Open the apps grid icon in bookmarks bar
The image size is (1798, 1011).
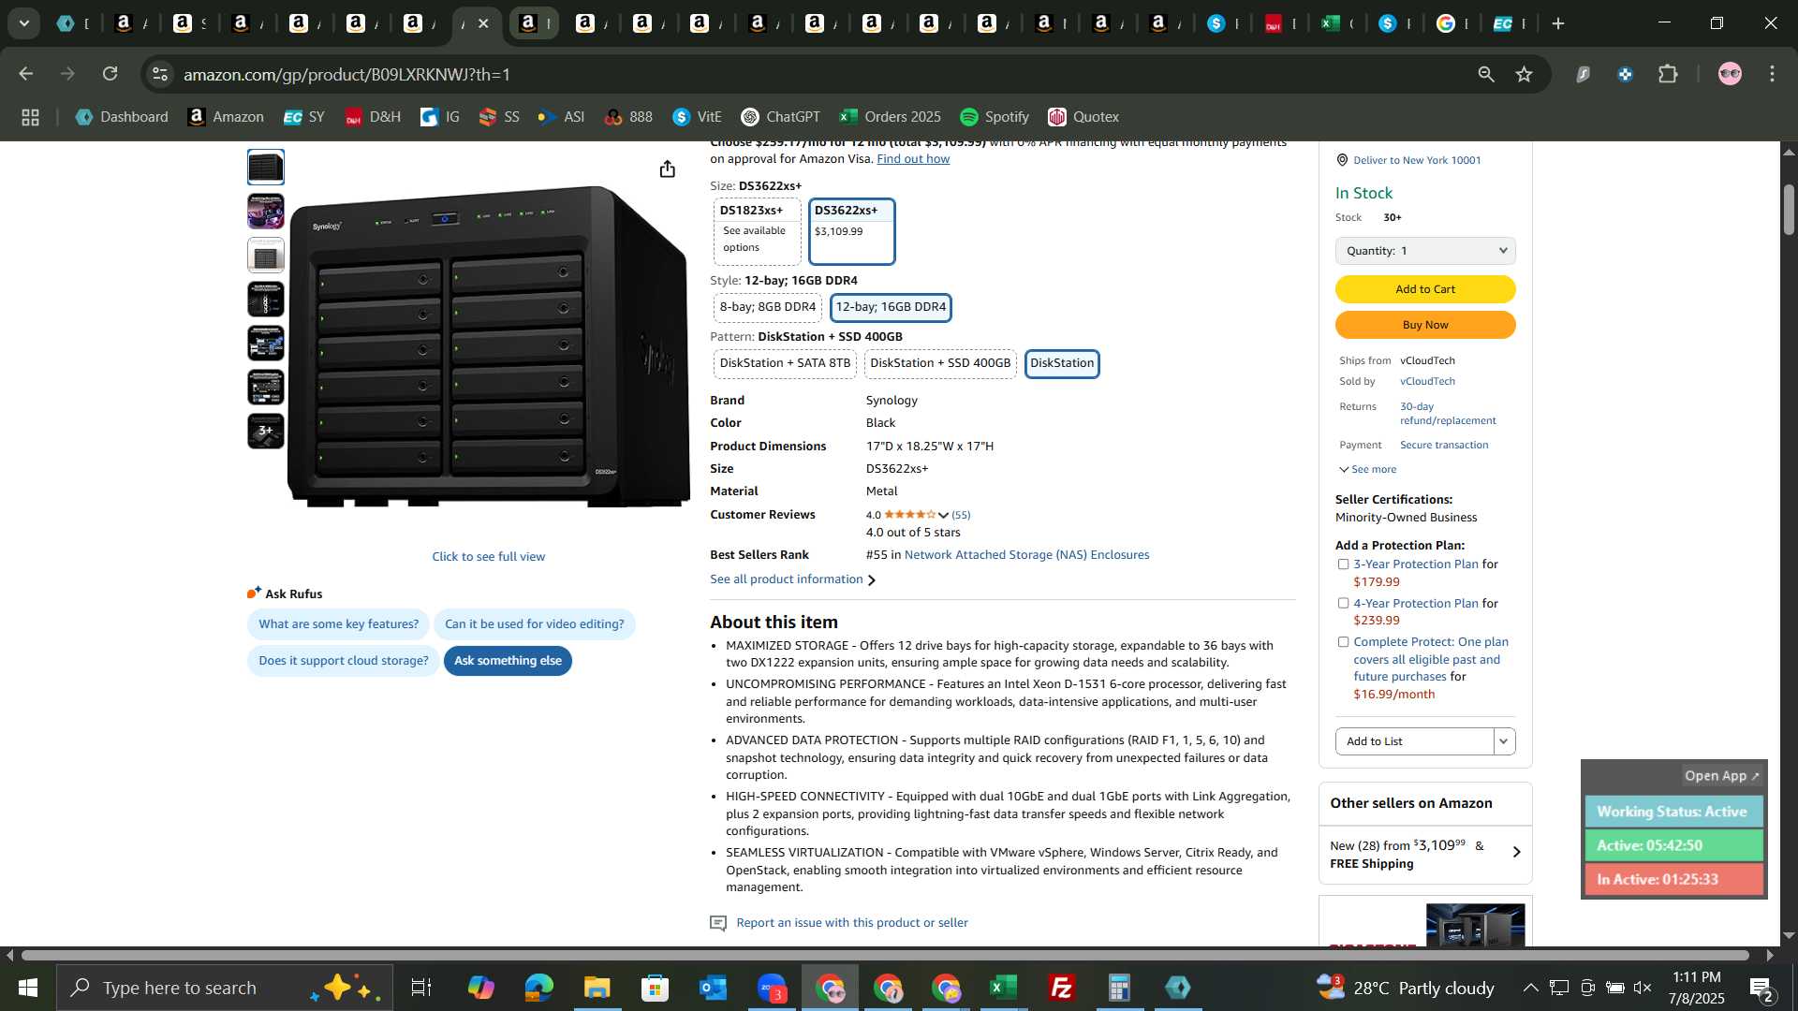pos(30,117)
